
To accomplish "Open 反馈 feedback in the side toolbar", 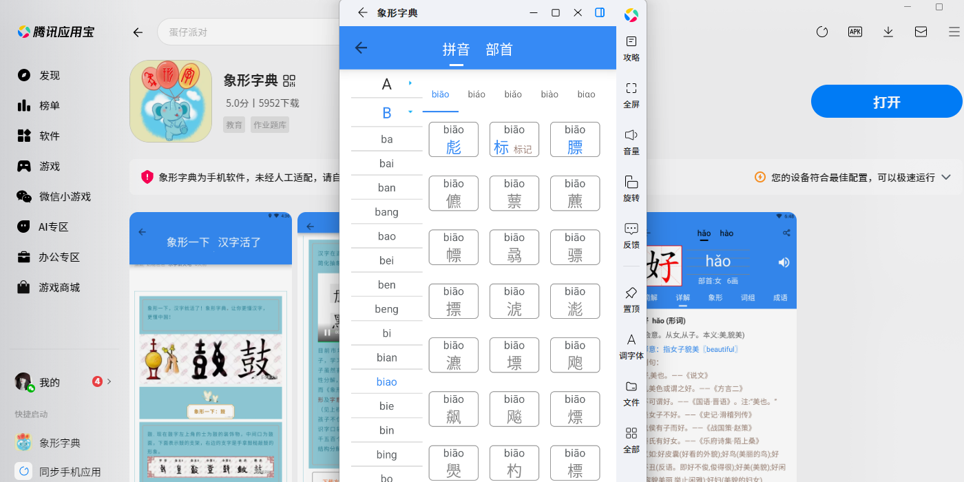I will pos(631,236).
